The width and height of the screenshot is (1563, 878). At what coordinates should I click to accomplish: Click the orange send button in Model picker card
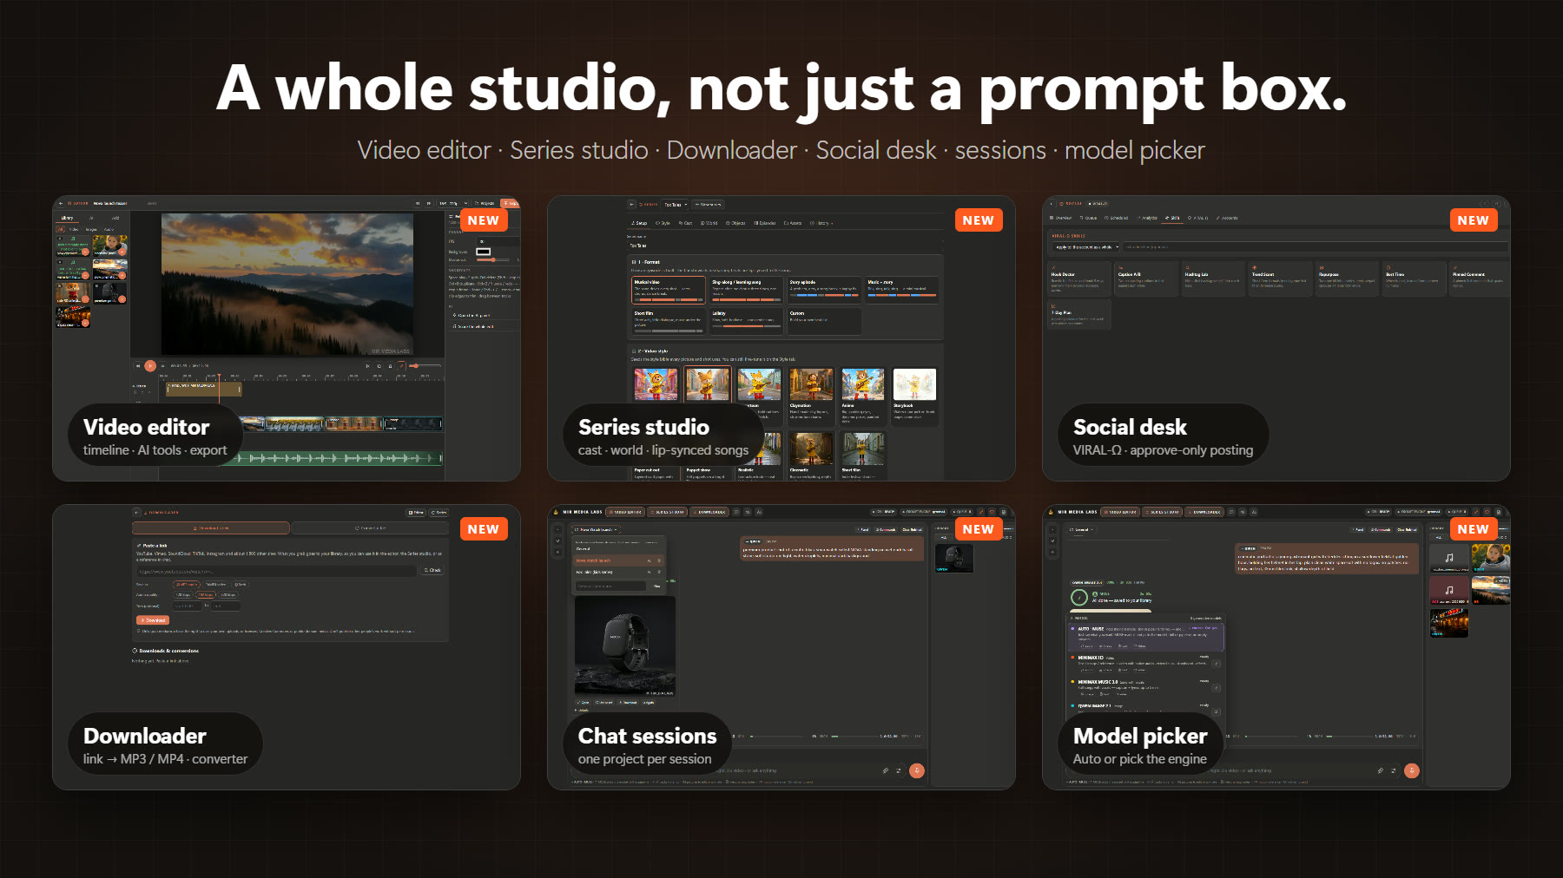coord(1411,770)
